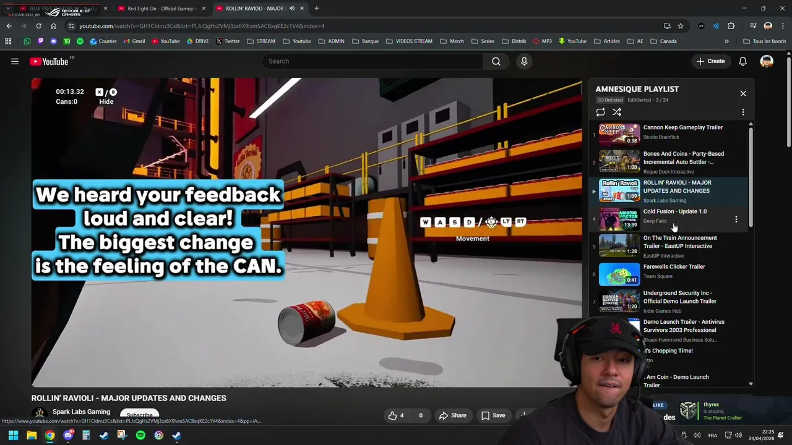Open playlist panel more options menu

click(743, 112)
